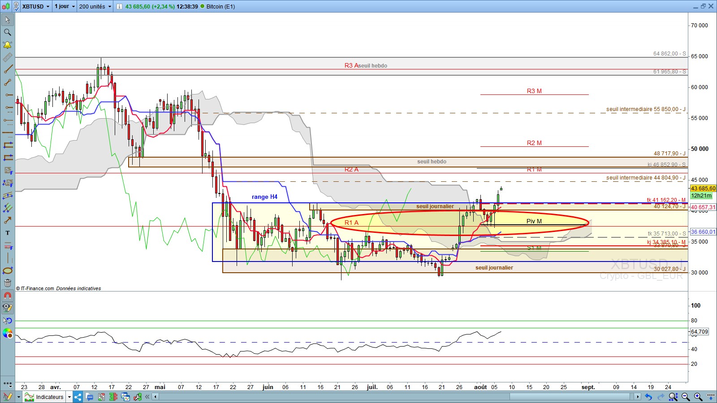Screen dimensions: 717x403
Task: Pick the rectangle drawing tool
Action: pos(8,145)
